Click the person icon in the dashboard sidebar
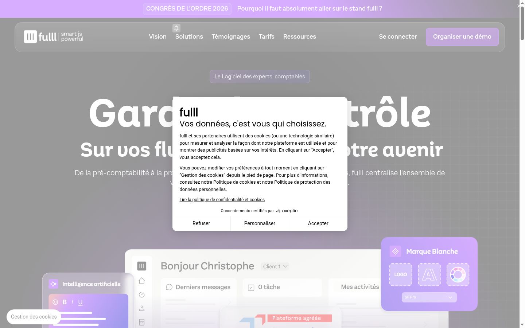This screenshot has height=328, width=525. tap(142, 308)
